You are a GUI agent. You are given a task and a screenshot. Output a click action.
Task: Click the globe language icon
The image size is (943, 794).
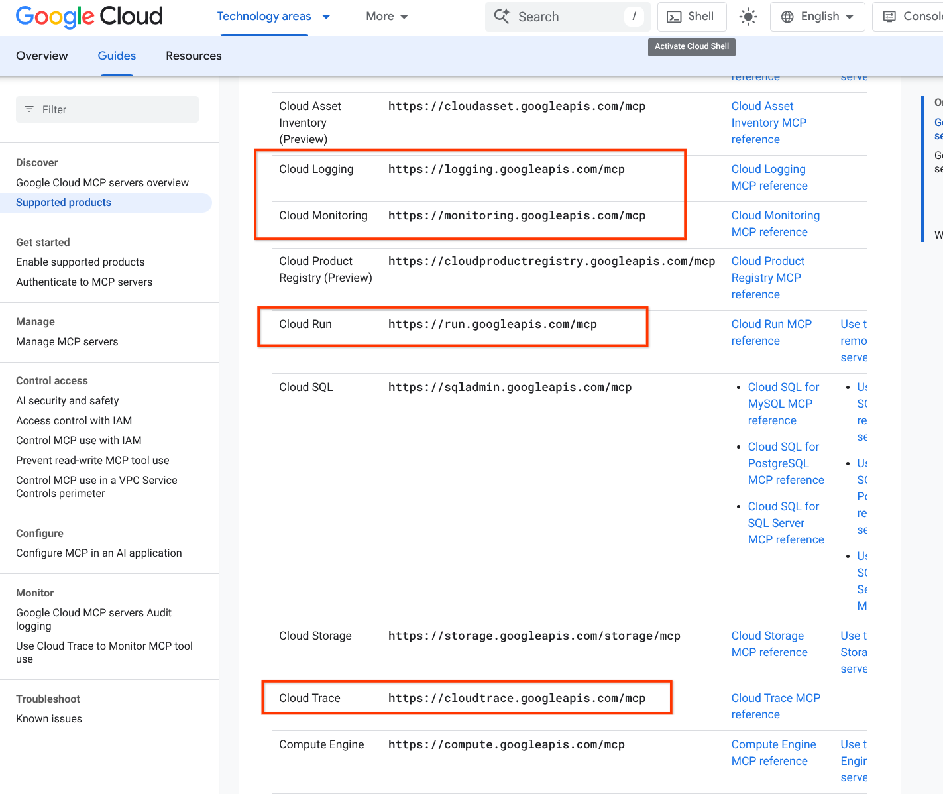coord(787,17)
